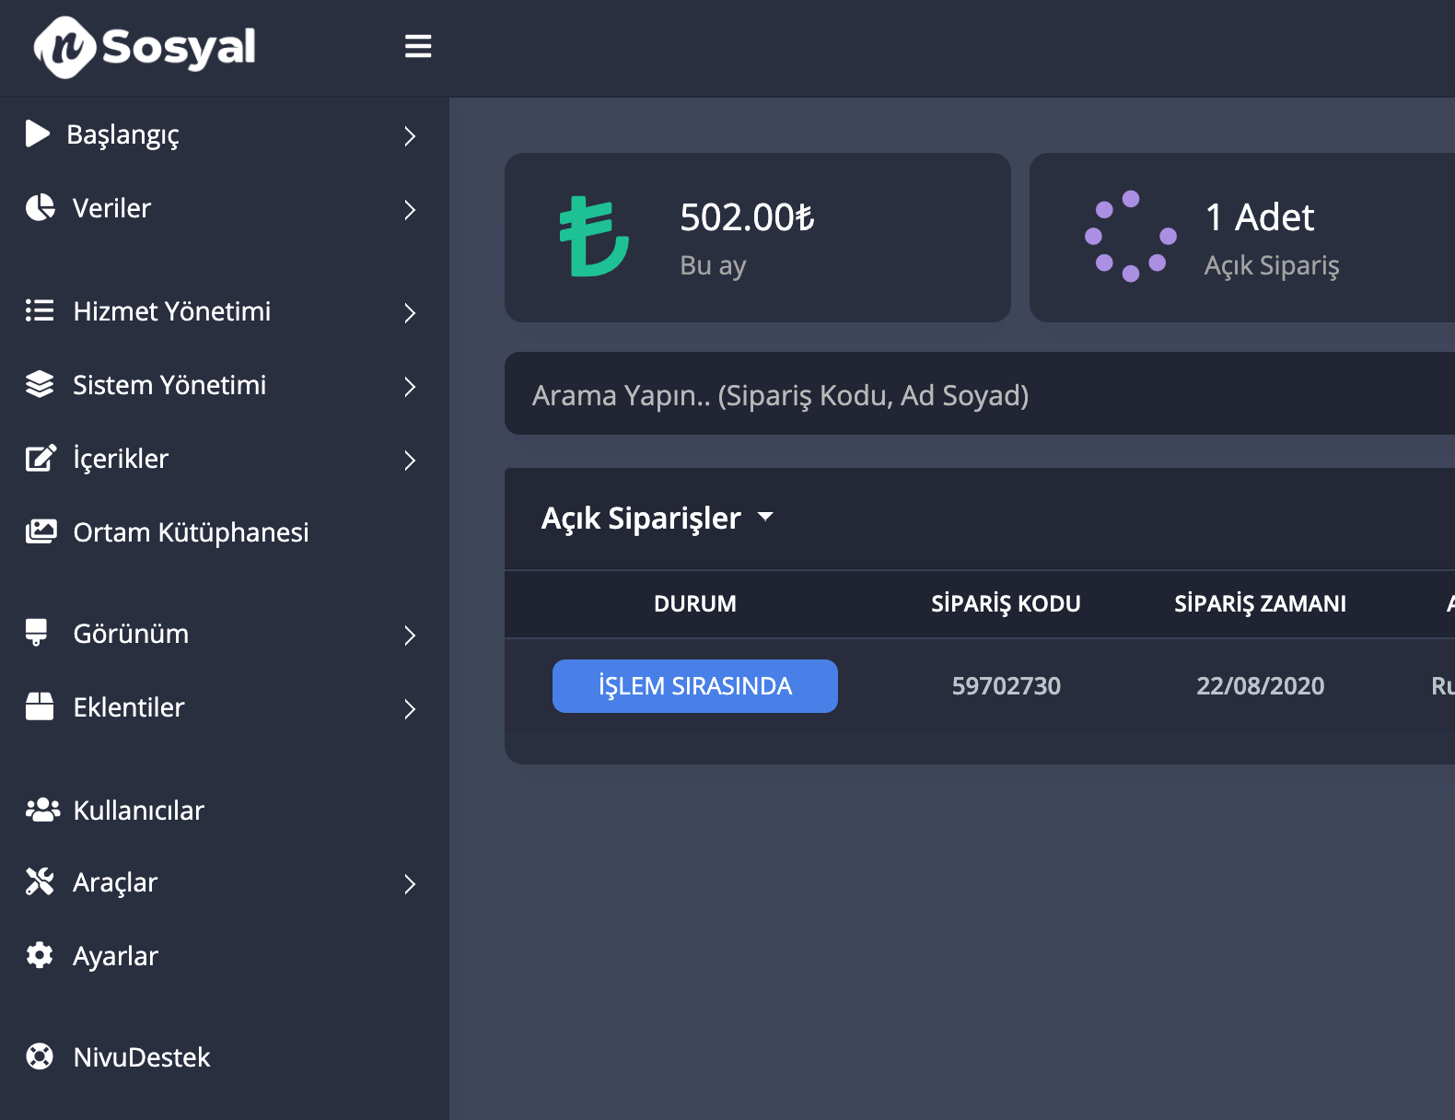Click the green lira currency icon

pos(594,237)
